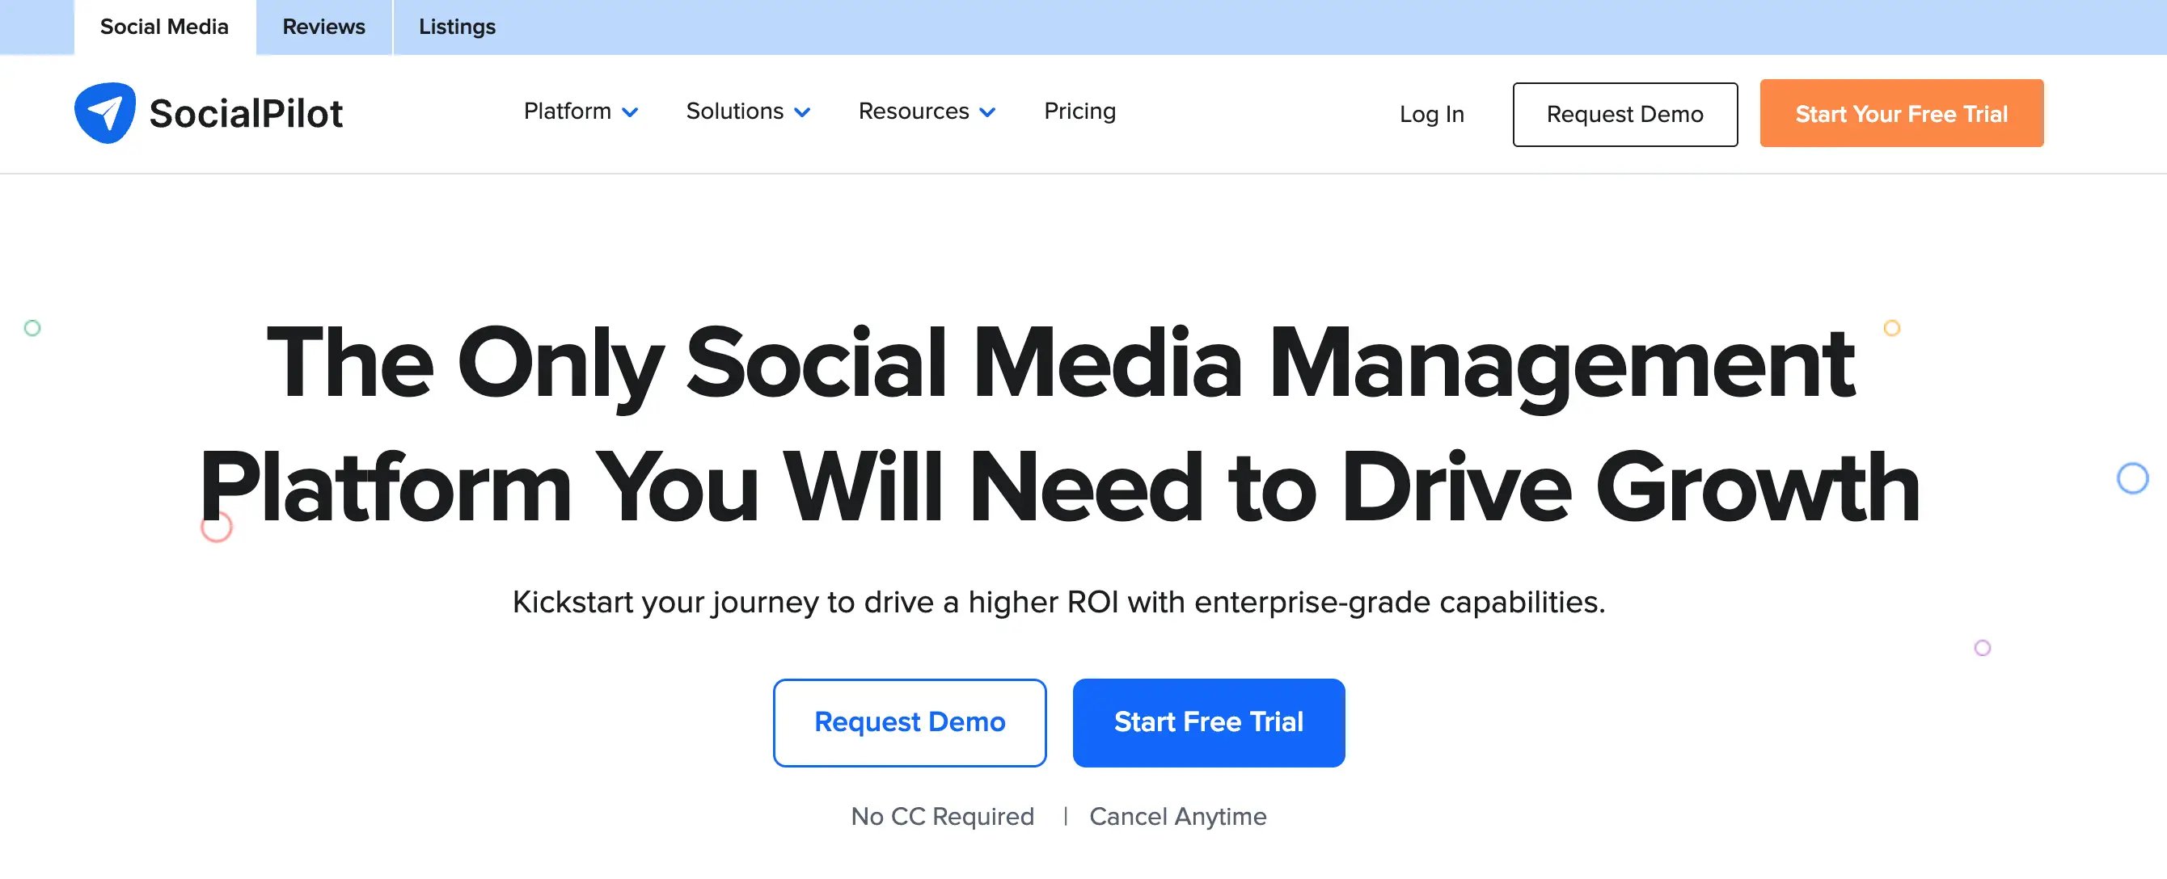This screenshot has height=879, width=2167.
Task: Click the red decorative circle near Platform
Action: point(215,529)
